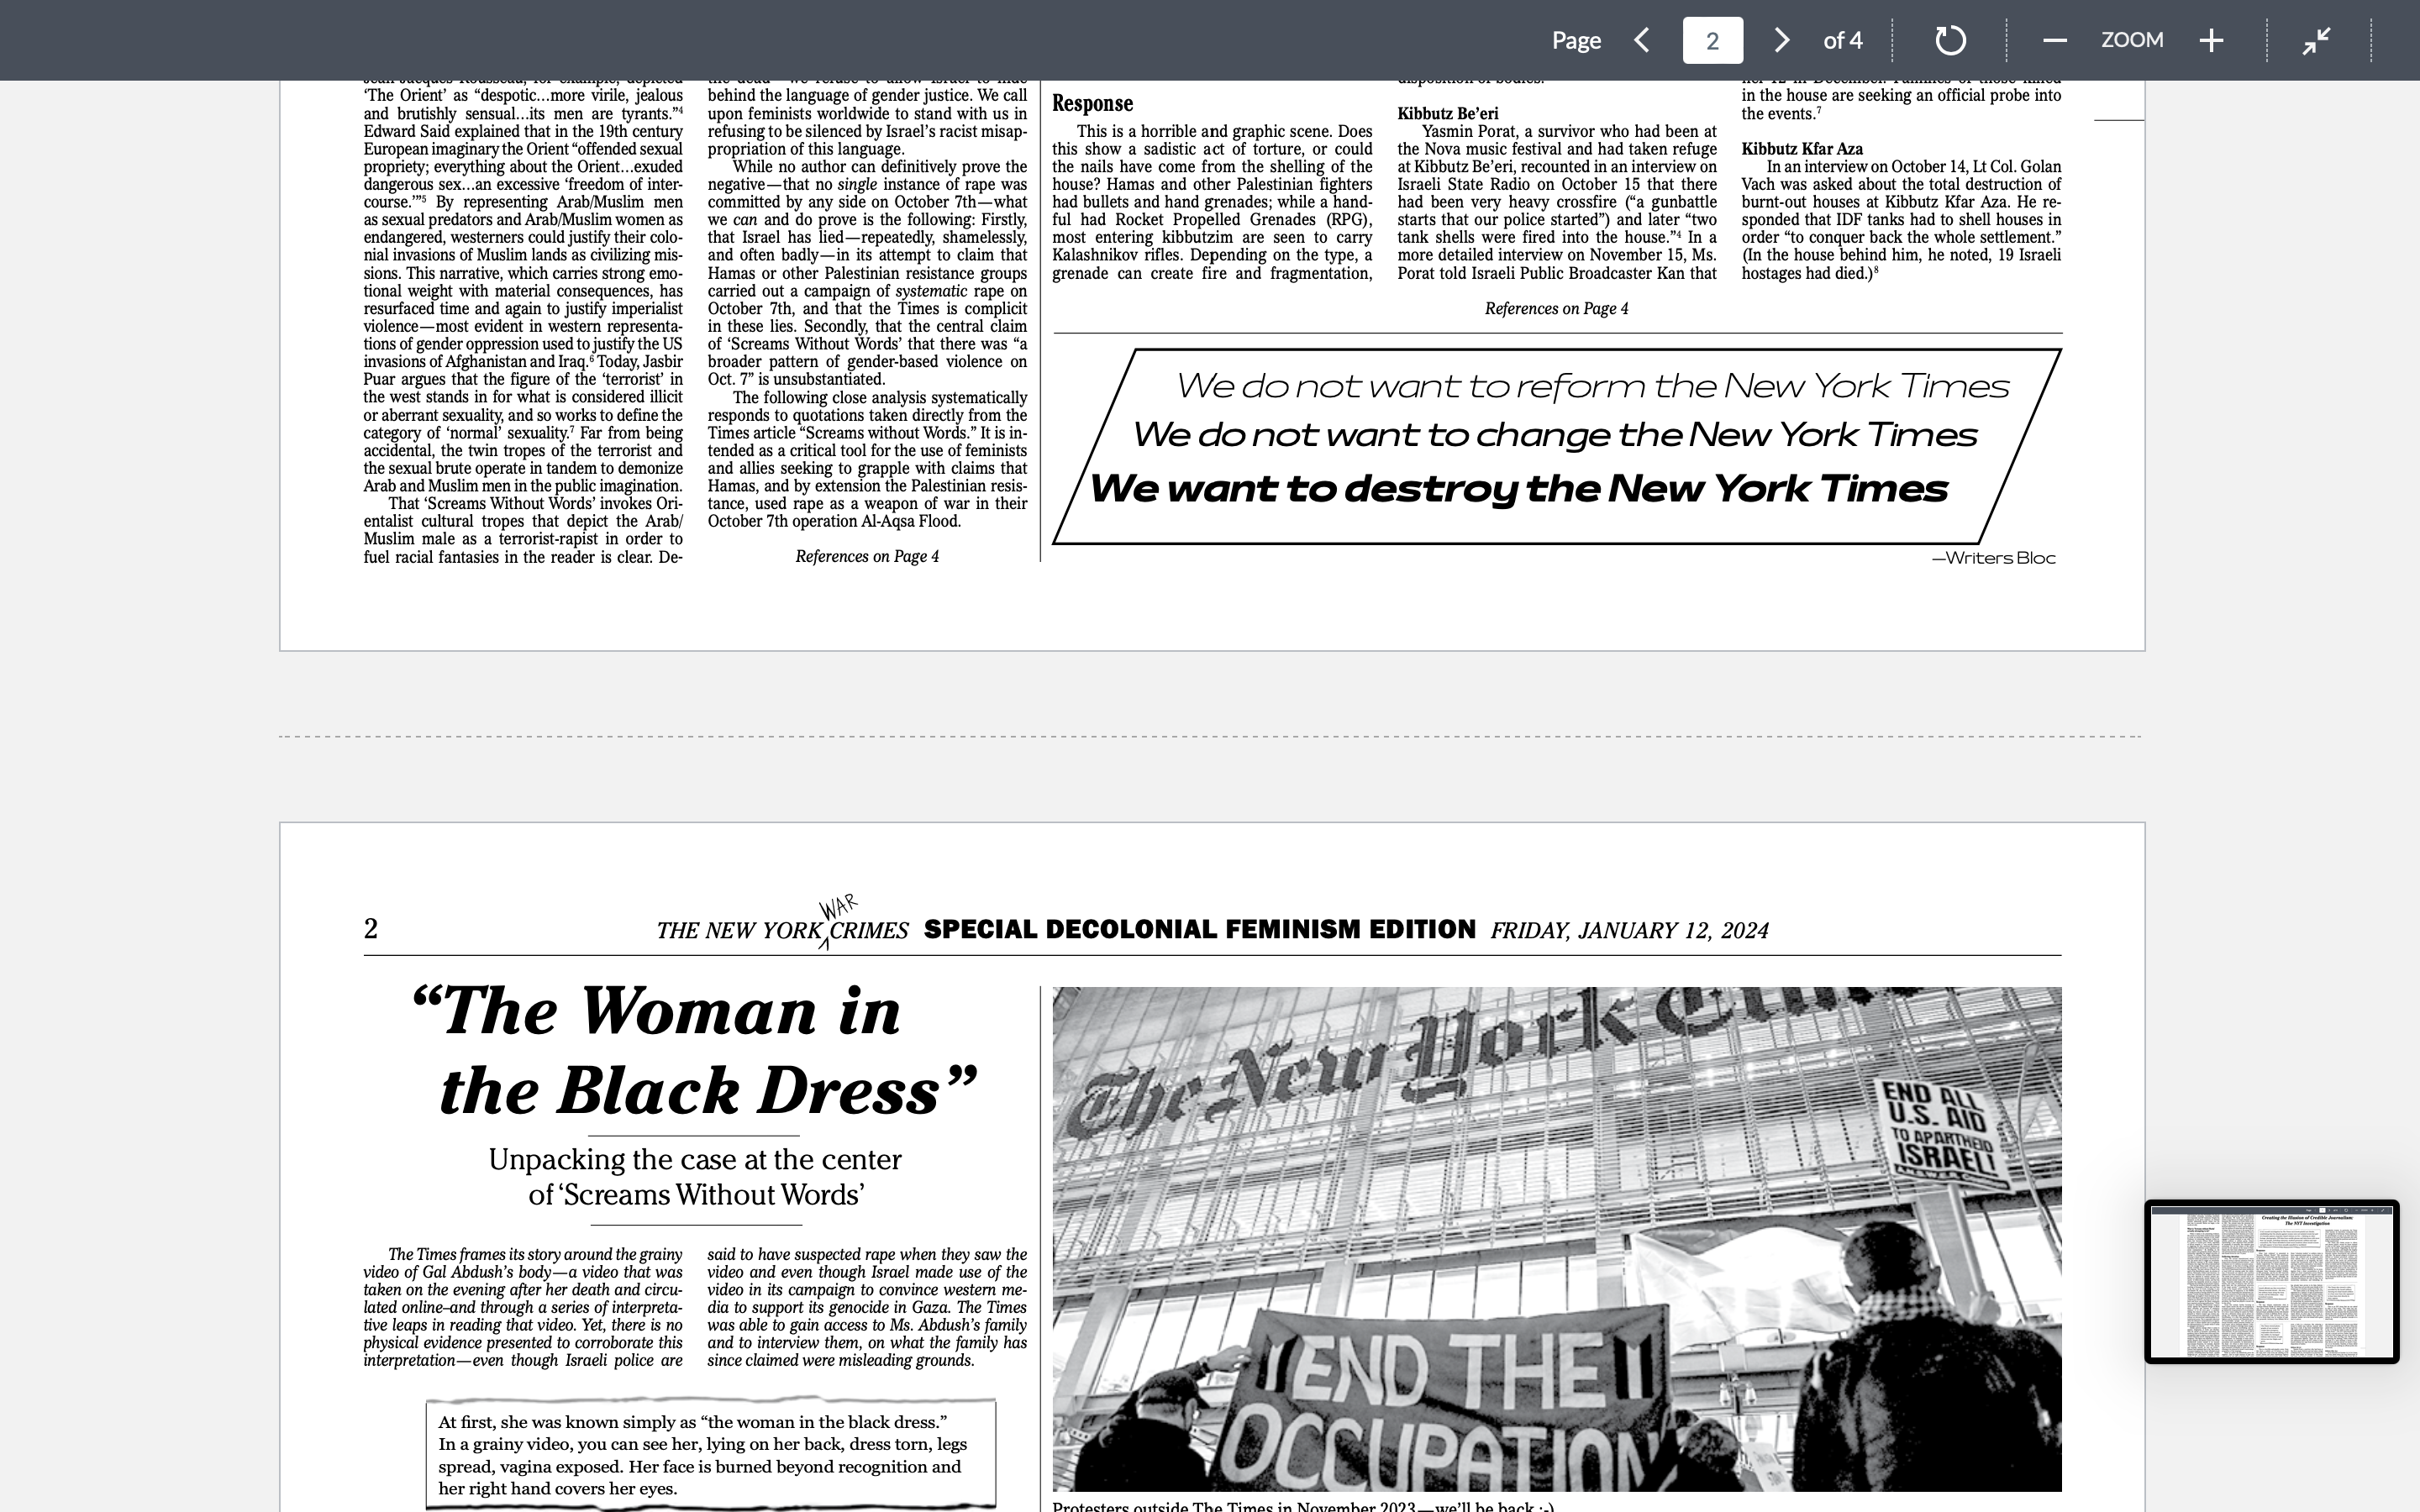Select the 'Response' section heading

click(1092, 103)
